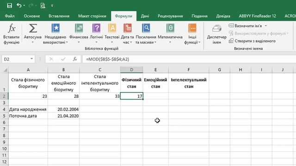
Task: Open Нещодавно використані functions list
Action: pos(55,34)
